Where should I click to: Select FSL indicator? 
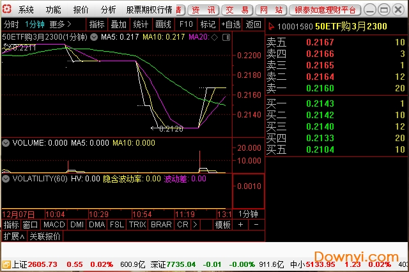coord(116,225)
